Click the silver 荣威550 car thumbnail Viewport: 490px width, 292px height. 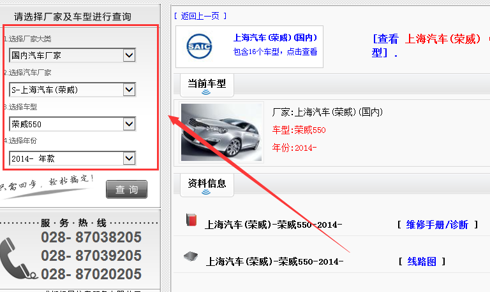pyautogui.click(x=221, y=132)
